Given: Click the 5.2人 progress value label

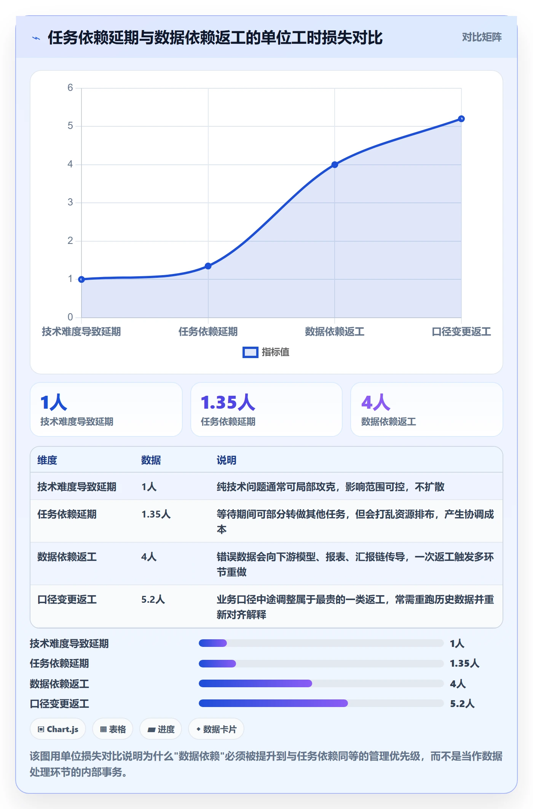Looking at the screenshot, I should pyautogui.click(x=462, y=704).
